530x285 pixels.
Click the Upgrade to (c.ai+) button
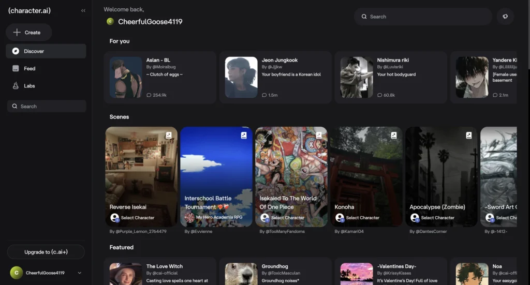point(46,252)
